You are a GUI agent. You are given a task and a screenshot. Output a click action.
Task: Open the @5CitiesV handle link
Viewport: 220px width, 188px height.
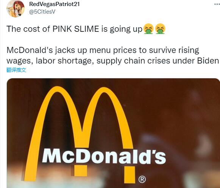(42, 12)
